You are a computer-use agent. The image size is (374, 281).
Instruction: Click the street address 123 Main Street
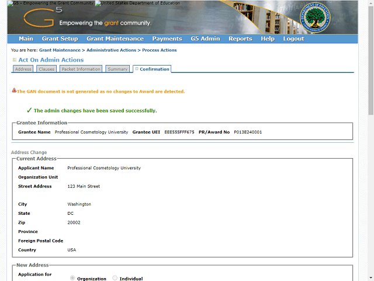(84, 186)
